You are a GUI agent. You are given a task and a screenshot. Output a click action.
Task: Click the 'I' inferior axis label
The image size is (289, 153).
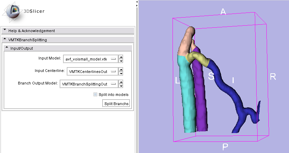click(233, 80)
